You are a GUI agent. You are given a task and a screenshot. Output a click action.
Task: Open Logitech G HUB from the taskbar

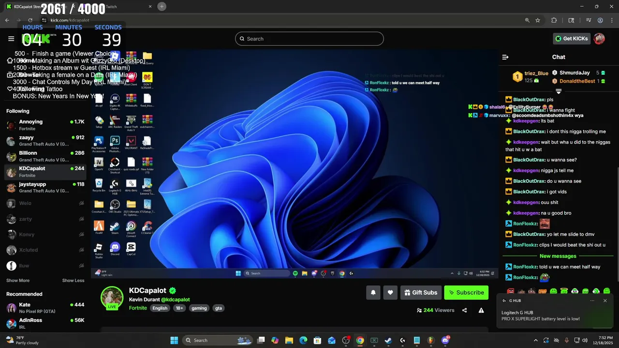402,340
